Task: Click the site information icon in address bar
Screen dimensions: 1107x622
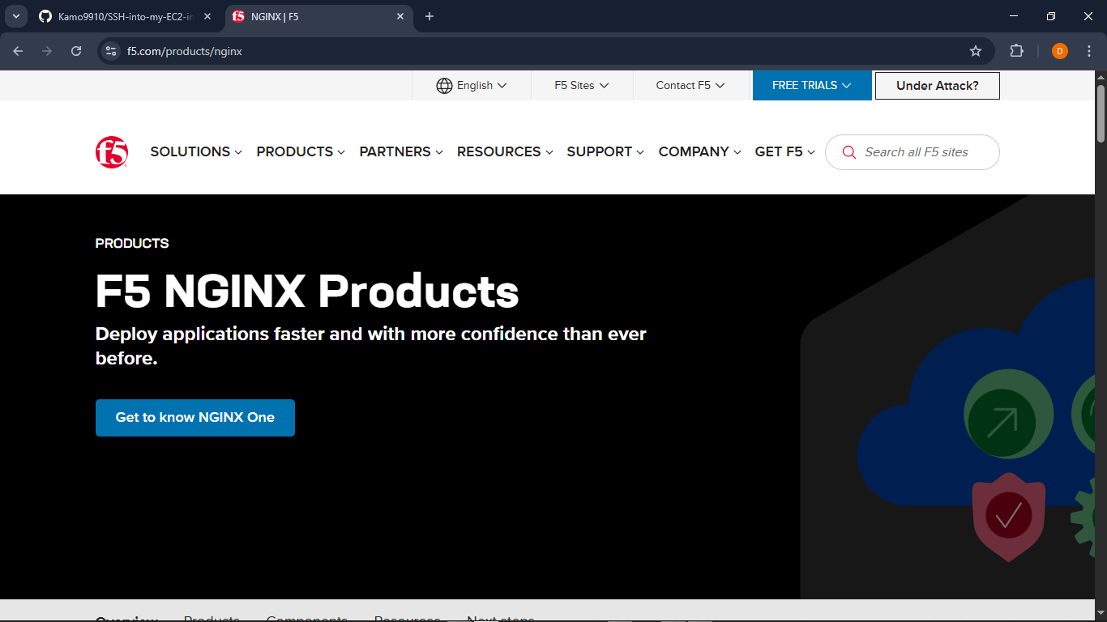Action: (x=109, y=50)
